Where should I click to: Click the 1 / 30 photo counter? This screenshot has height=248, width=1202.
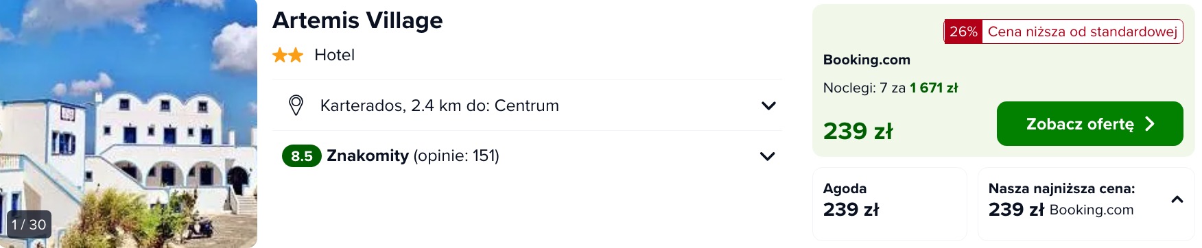(x=29, y=225)
